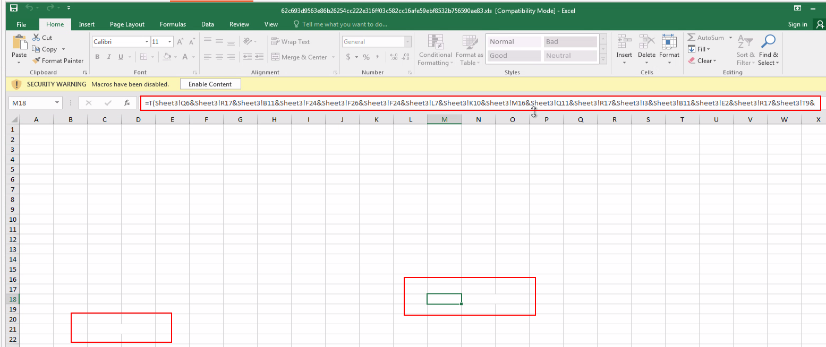Click the Insert Function fx icon
Viewport: 826px width, 347px height.
point(127,103)
